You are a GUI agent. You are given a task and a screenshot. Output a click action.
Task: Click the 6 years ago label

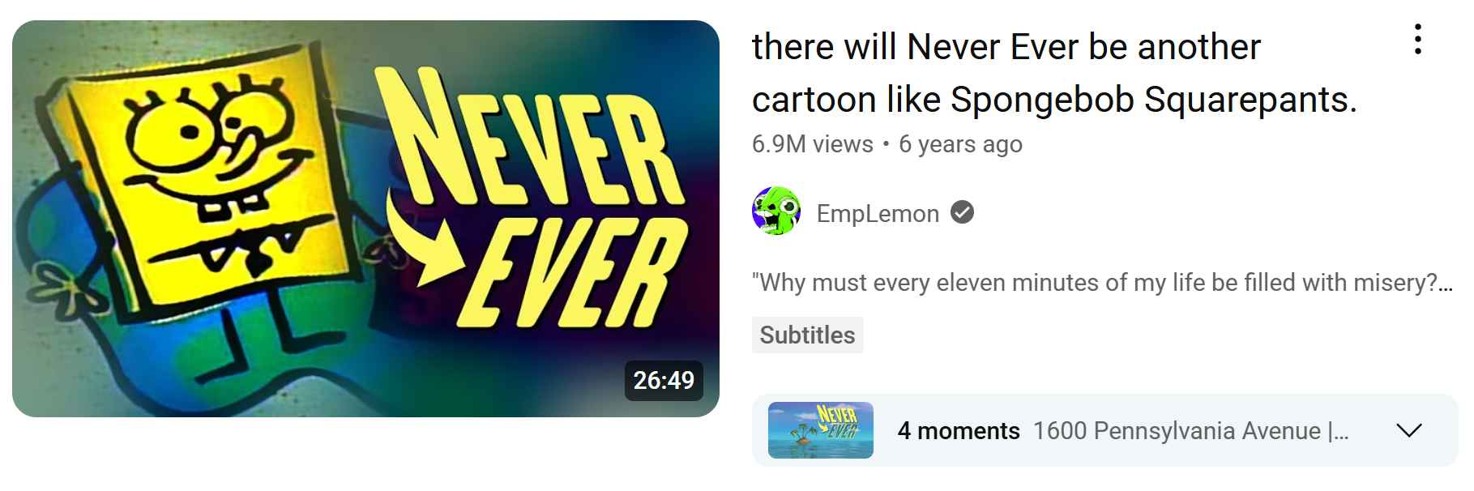(960, 144)
